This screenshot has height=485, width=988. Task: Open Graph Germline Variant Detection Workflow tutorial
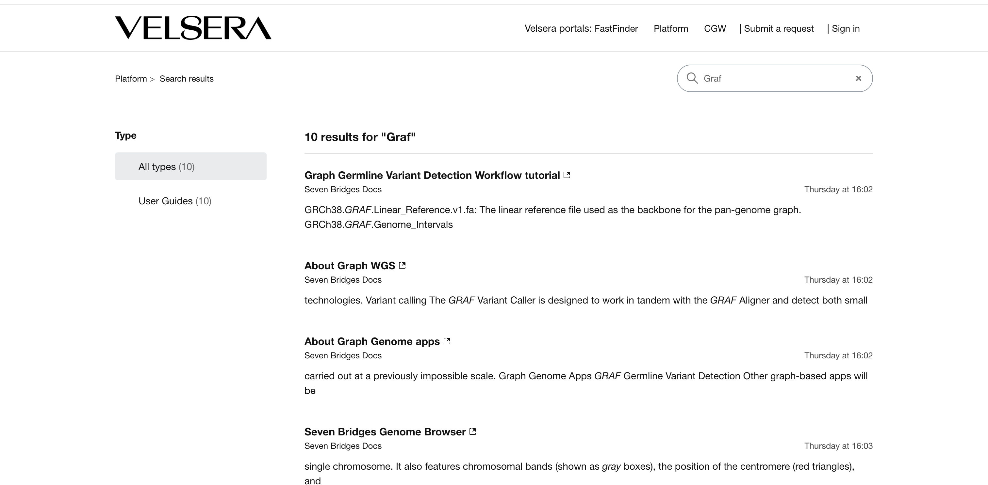click(x=432, y=175)
